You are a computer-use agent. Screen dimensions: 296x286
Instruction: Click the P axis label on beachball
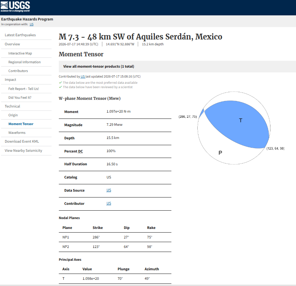pos(220,153)
